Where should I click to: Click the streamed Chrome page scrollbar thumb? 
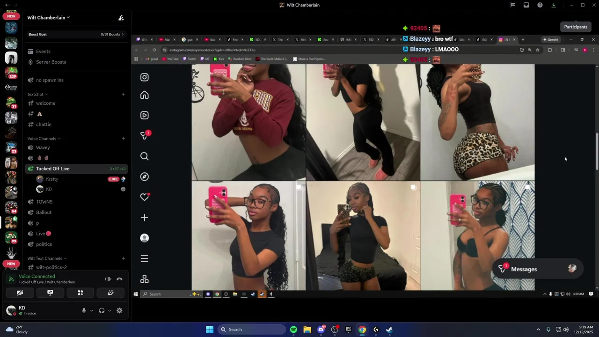[x=597, y=152]
